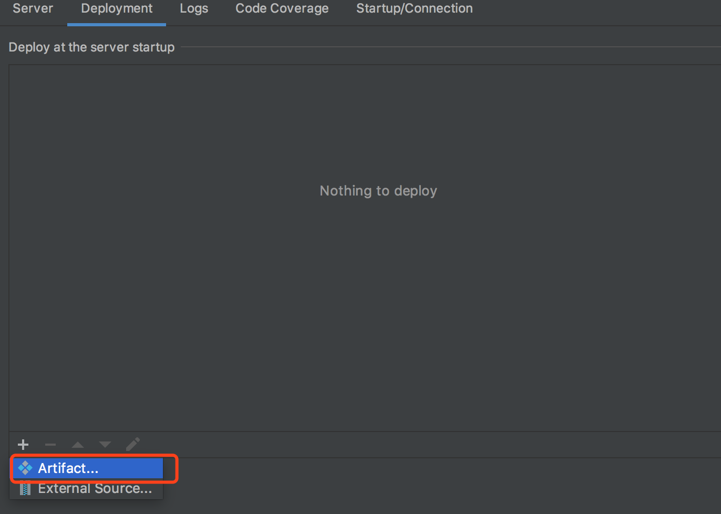The width and height of the screenshot is (721, 514).
Task: Go to Startup/Connection tab
Action: click(x=415, y=8)
